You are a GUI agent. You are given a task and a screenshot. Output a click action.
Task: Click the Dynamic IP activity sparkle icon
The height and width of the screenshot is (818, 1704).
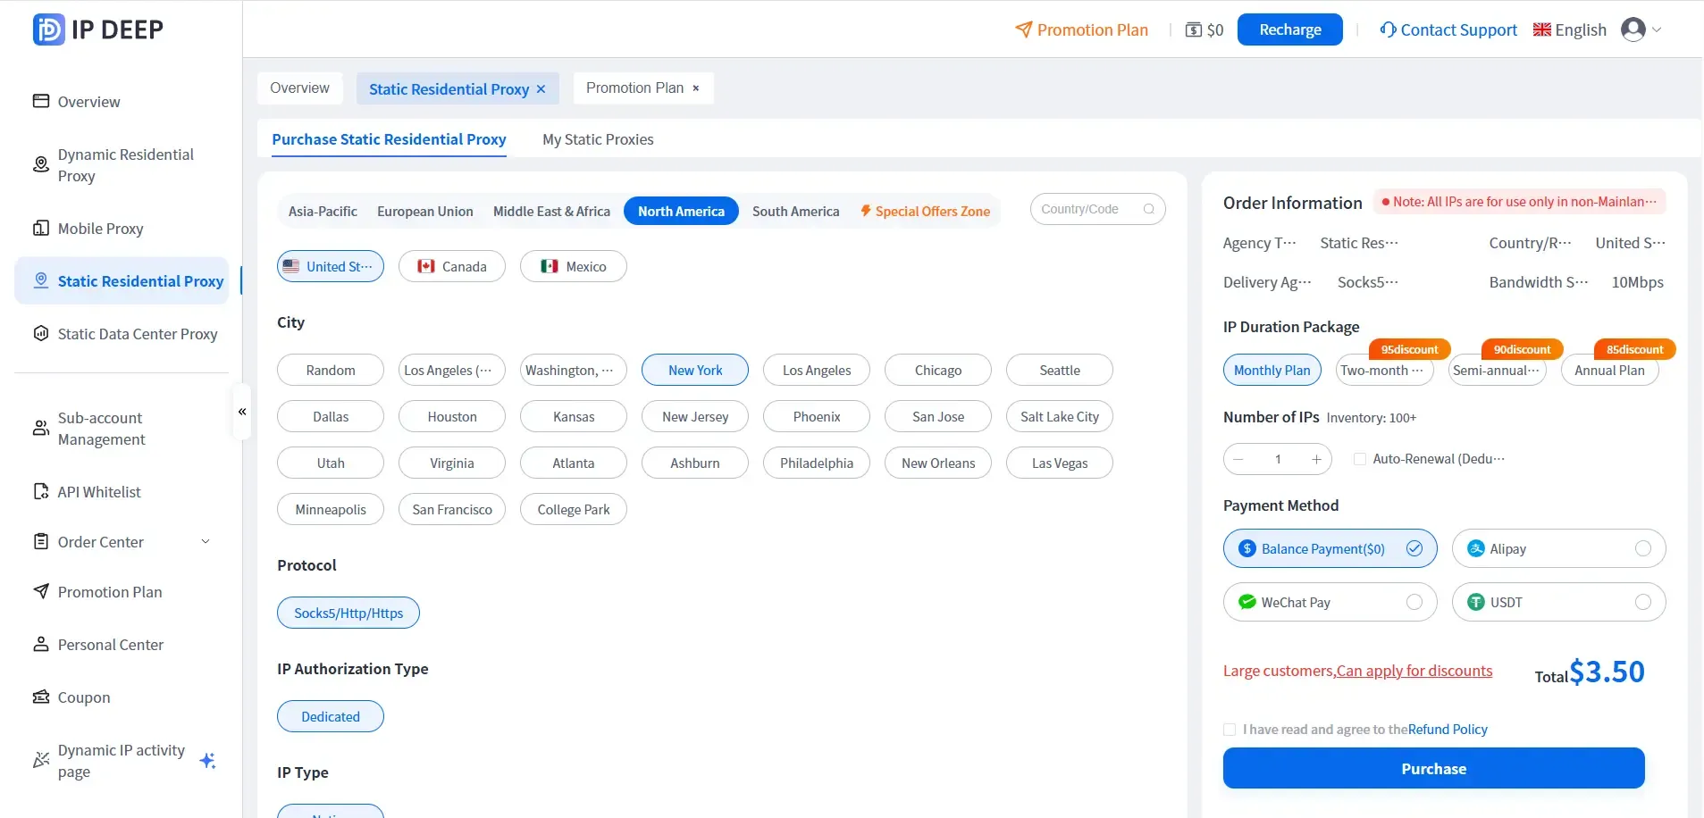point(208,761)
